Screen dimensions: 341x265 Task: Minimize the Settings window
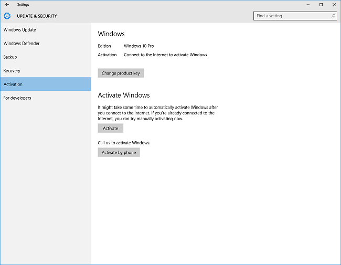[308, 5]
